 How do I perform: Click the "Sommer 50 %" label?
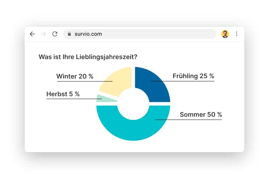pos(201,115)
